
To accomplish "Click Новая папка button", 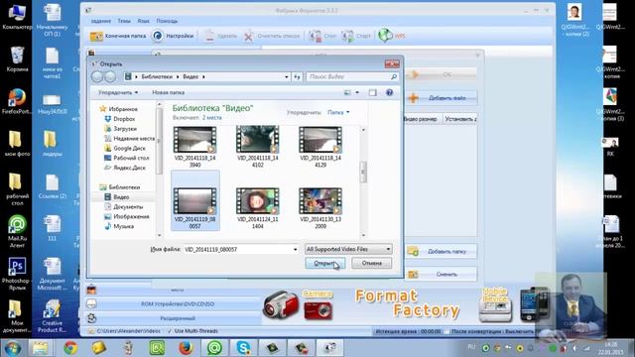I will [x=168, y=92].
